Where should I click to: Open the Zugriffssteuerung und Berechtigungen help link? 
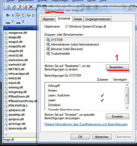click(x=86, y=124)
